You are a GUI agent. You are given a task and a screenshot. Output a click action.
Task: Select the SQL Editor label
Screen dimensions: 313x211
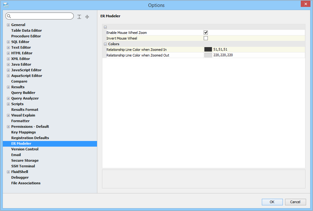[x=20, y=42]
